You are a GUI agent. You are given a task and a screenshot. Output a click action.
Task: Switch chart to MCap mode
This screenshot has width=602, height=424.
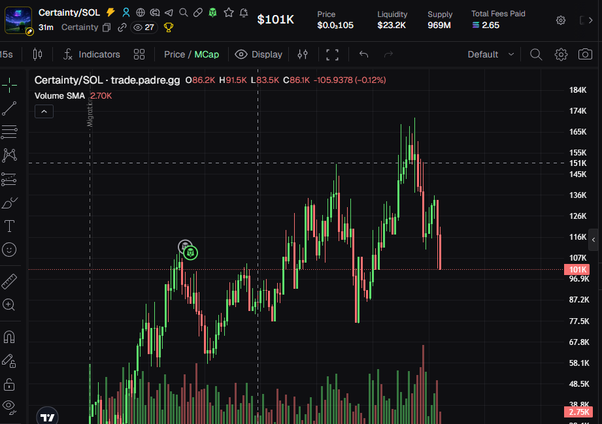tap(207, 54)
